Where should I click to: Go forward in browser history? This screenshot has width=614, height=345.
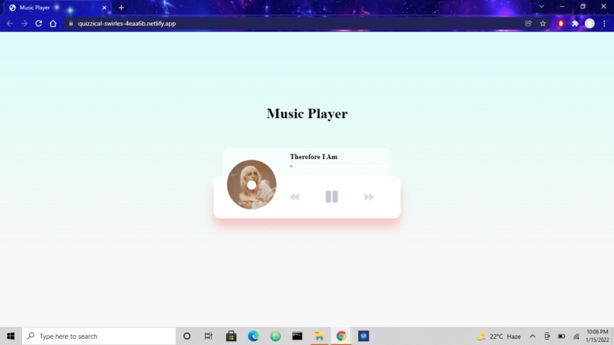24,24
